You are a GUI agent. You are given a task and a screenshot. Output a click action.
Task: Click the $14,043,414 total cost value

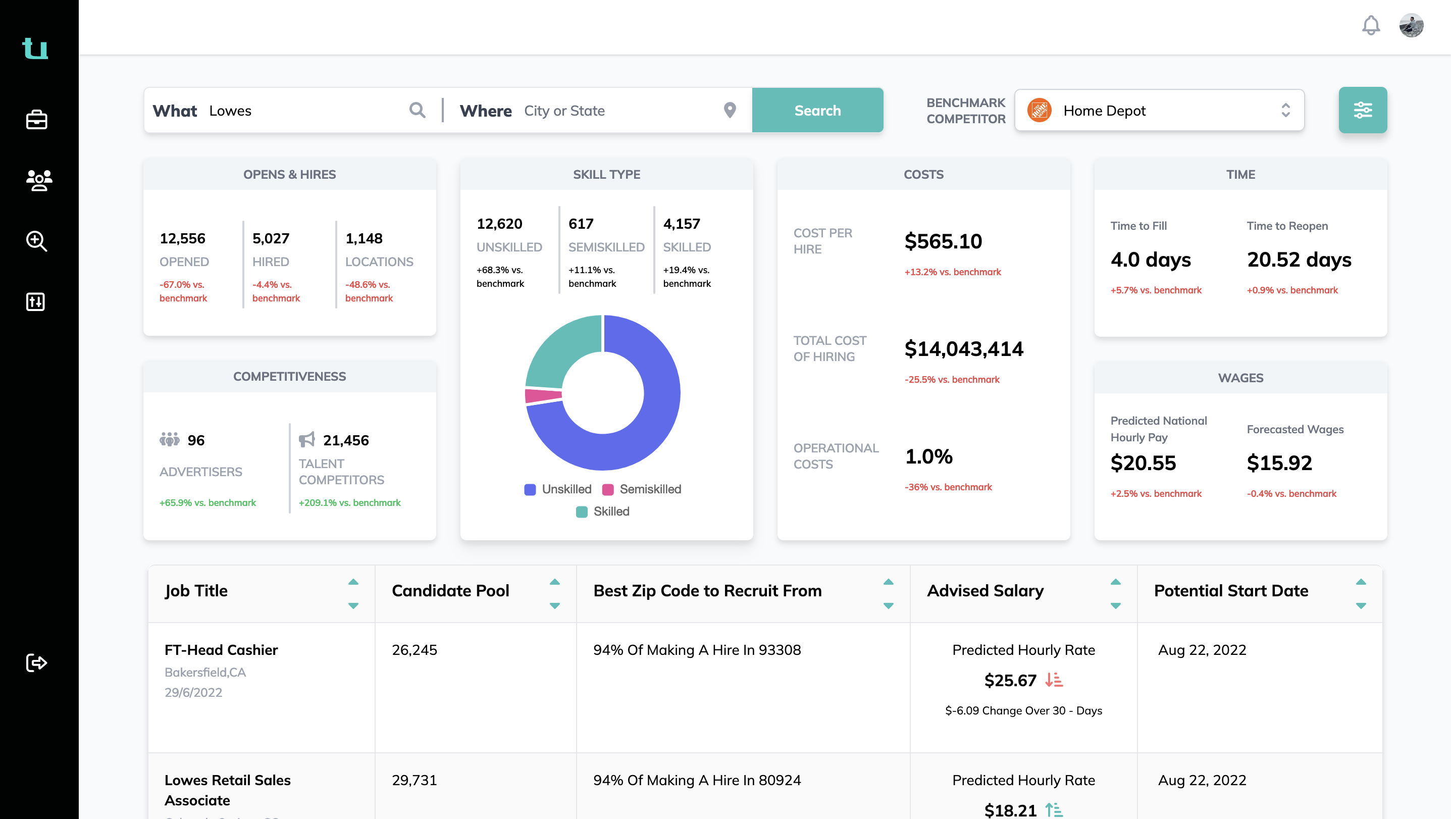964,349
